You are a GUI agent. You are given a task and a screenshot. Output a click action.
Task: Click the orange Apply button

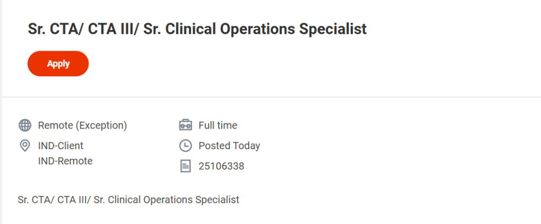[x=58, y=64]
